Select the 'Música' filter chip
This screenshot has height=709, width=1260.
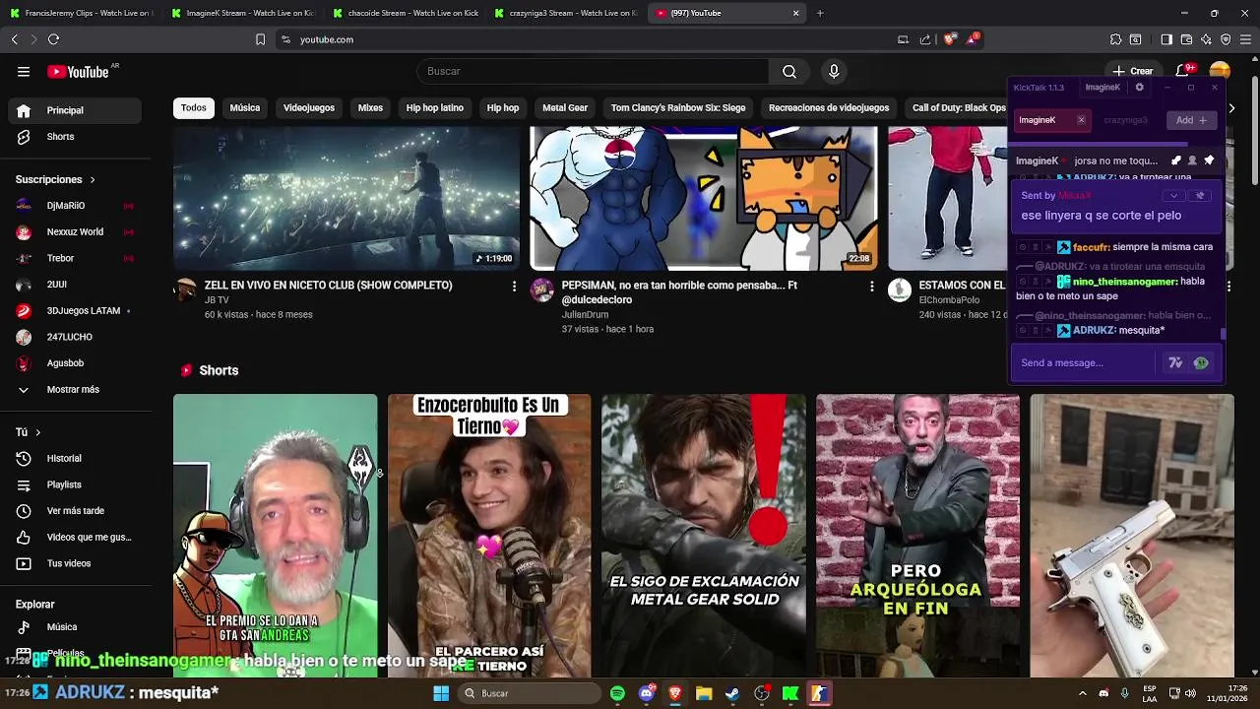245,107
